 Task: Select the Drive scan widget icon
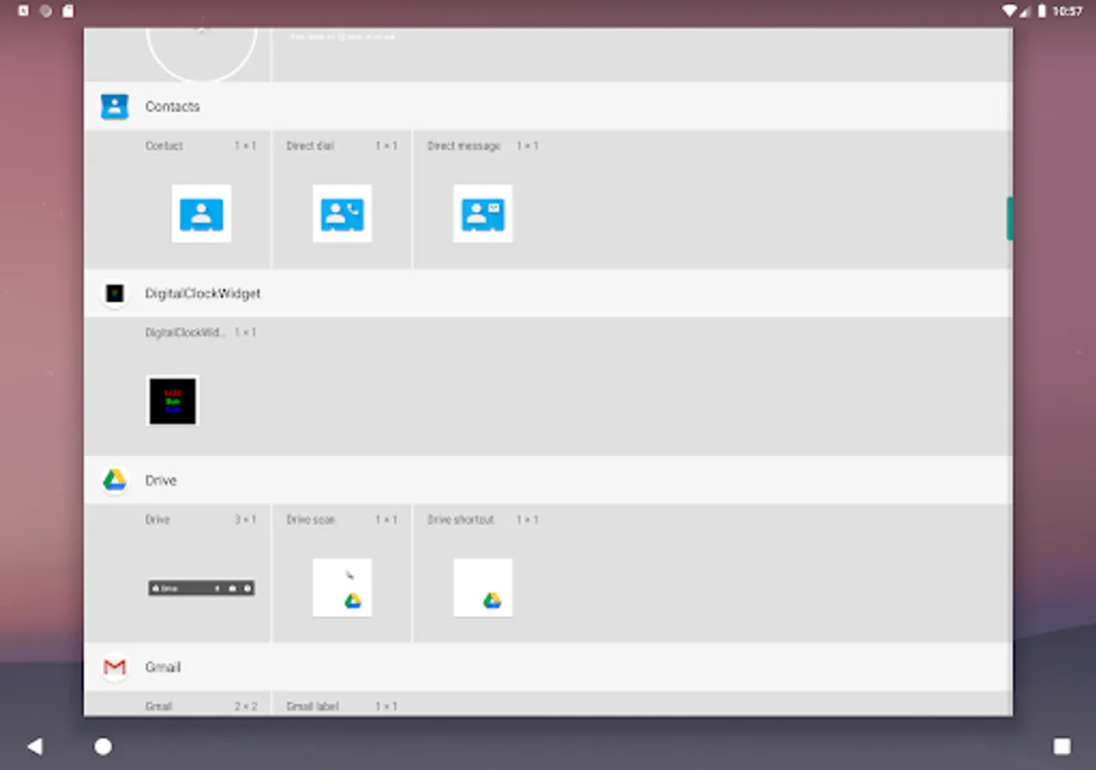pyautogui.click(x=342, y=588)
